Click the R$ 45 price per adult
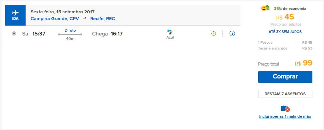Viewport: 324px width, 130px height. 285,17
